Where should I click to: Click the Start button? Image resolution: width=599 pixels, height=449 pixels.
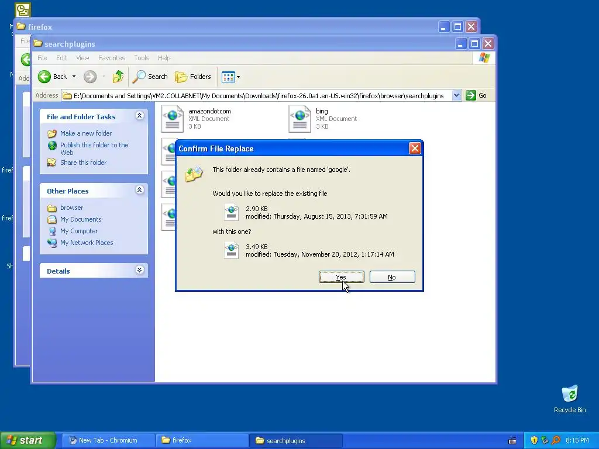[x=28, y=440]
